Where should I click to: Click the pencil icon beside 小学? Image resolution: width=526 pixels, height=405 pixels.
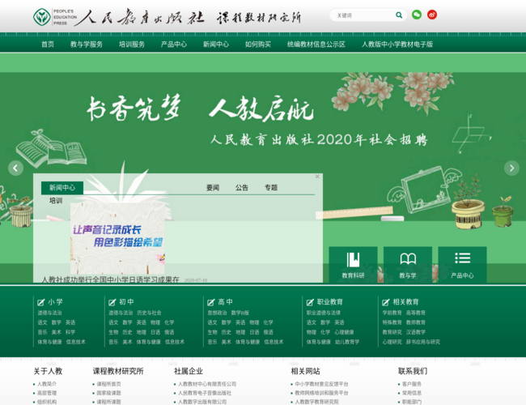pos(41,302)
